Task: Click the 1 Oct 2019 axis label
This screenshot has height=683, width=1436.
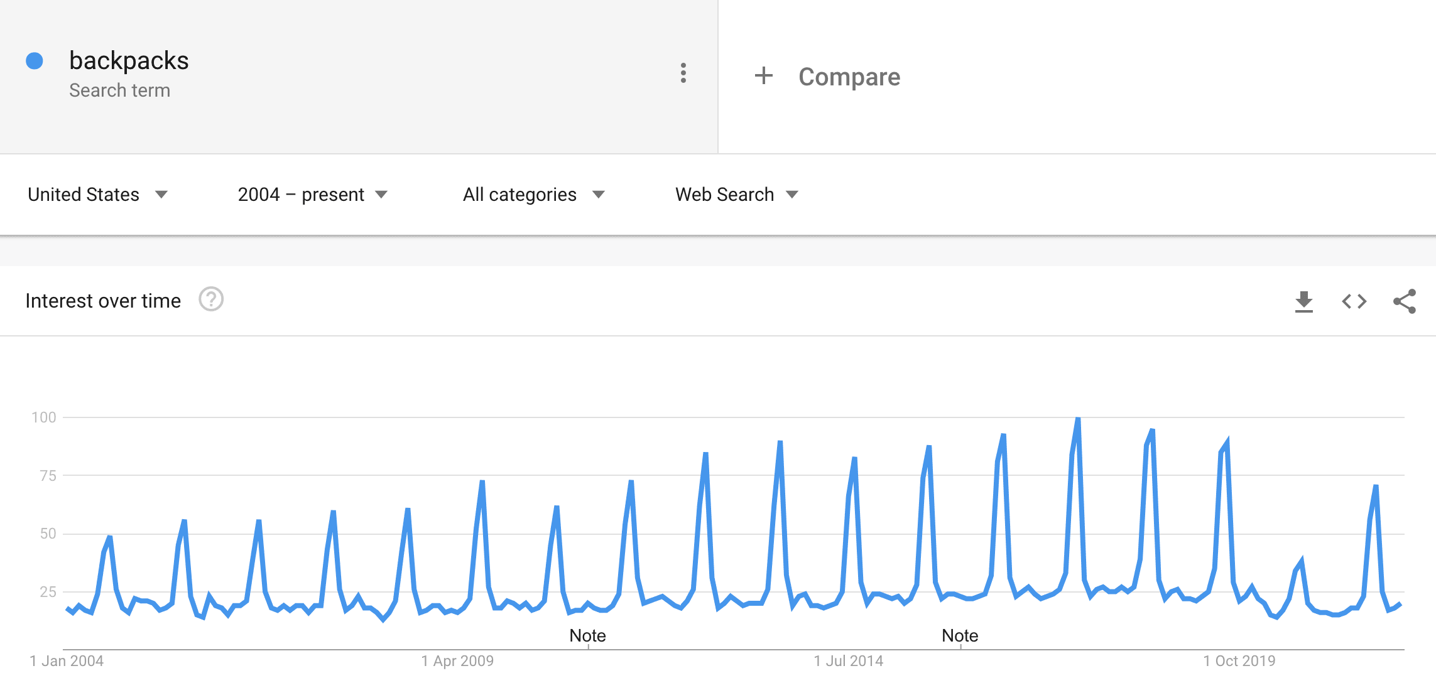Action: pos(1239,661)
